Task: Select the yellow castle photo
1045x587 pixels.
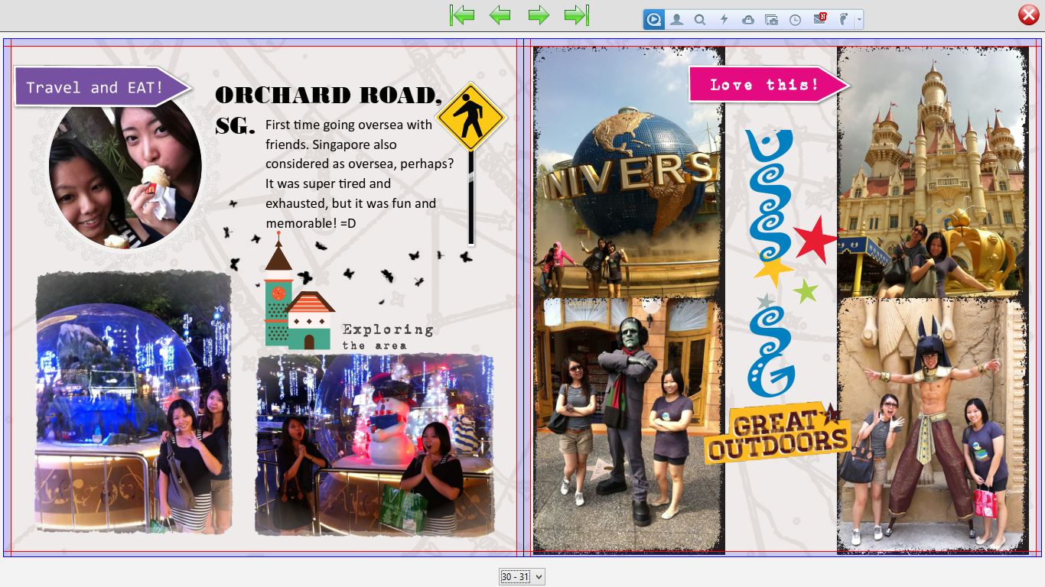Action: [933, 172]
